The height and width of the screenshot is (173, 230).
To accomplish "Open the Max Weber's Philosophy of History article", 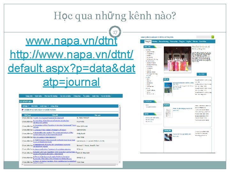I will 50,130.
